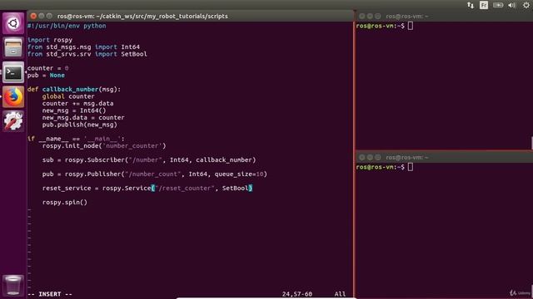
Task: Click the 'counter = 0' line
Action: [x=48, y=68]
